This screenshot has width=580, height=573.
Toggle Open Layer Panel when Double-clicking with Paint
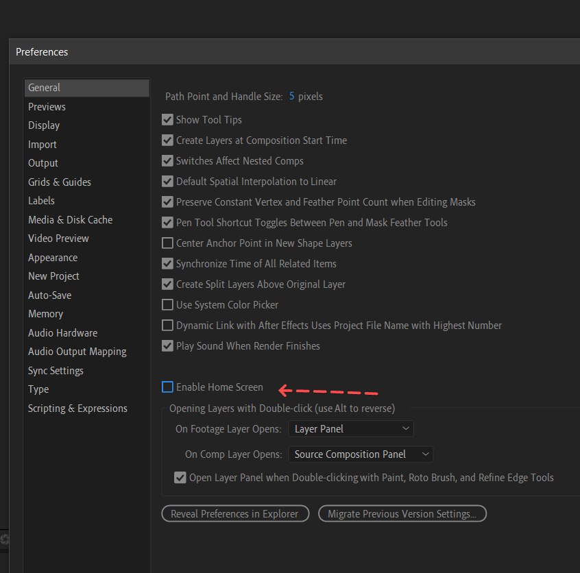click(180, 478)
